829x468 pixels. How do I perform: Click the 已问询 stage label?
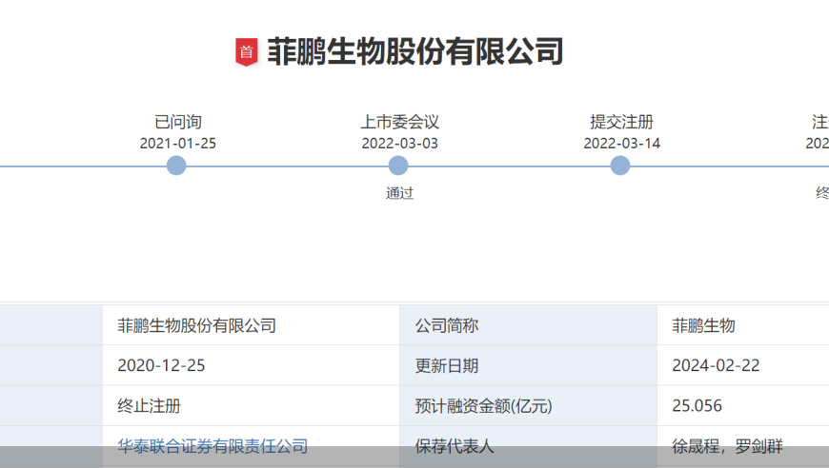point(178,122)
